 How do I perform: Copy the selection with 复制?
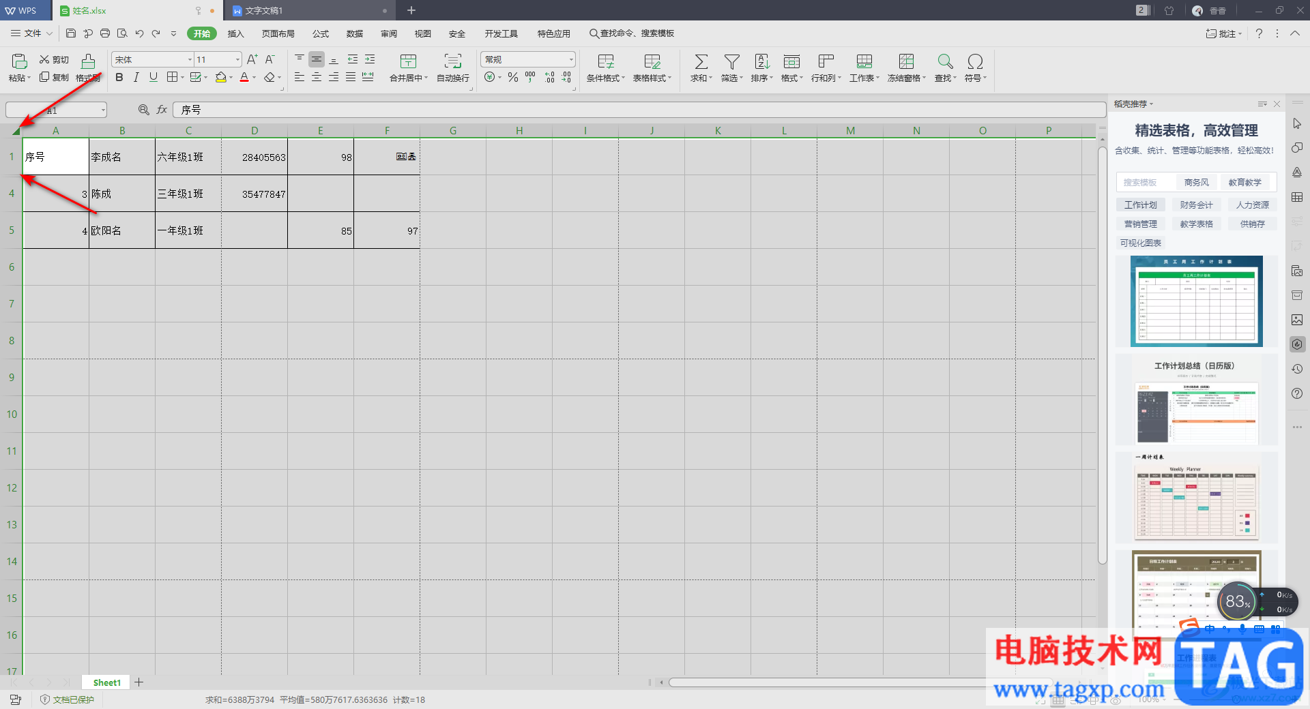54,77
